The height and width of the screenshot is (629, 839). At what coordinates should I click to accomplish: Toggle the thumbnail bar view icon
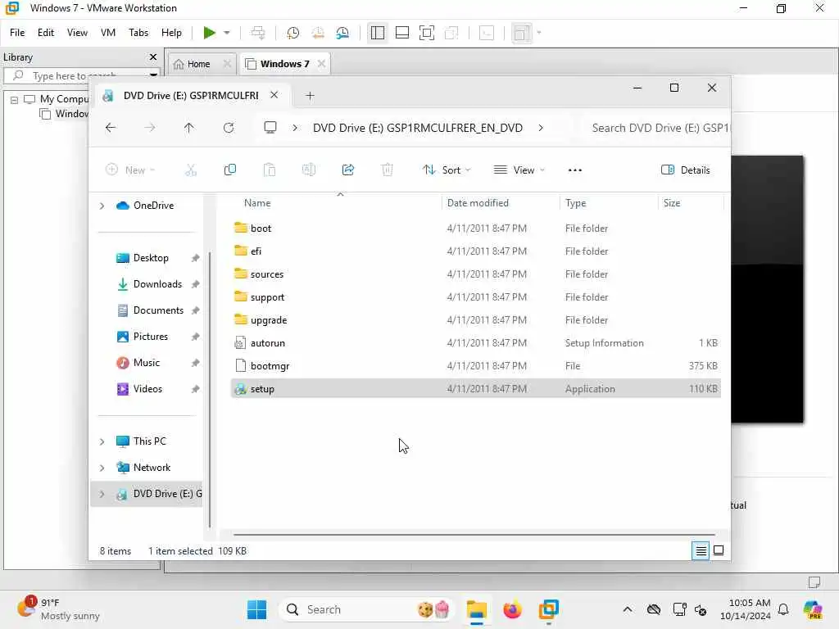401,33
